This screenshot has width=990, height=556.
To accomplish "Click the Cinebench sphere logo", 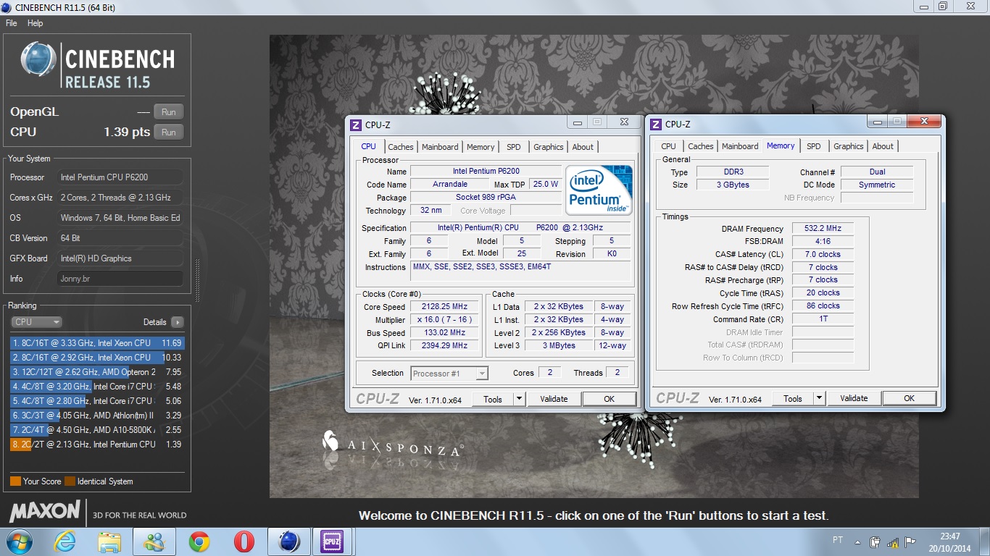I will (x=39, y=60).
